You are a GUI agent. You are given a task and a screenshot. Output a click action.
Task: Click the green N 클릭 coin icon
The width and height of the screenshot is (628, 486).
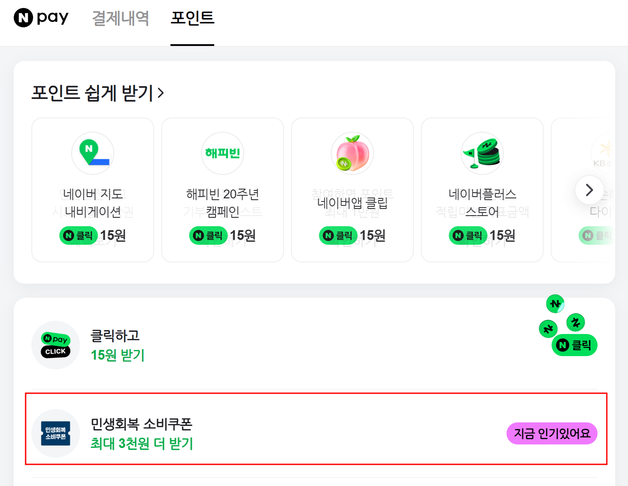tap(574, 345)
